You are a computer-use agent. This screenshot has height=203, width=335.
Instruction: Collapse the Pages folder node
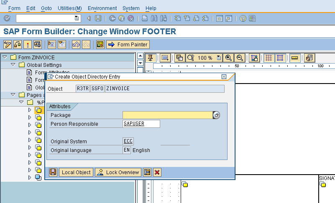(13, 94)
